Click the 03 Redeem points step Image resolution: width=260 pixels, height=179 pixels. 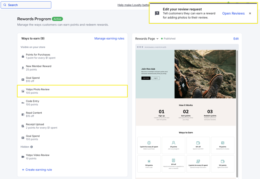[210, 115]
